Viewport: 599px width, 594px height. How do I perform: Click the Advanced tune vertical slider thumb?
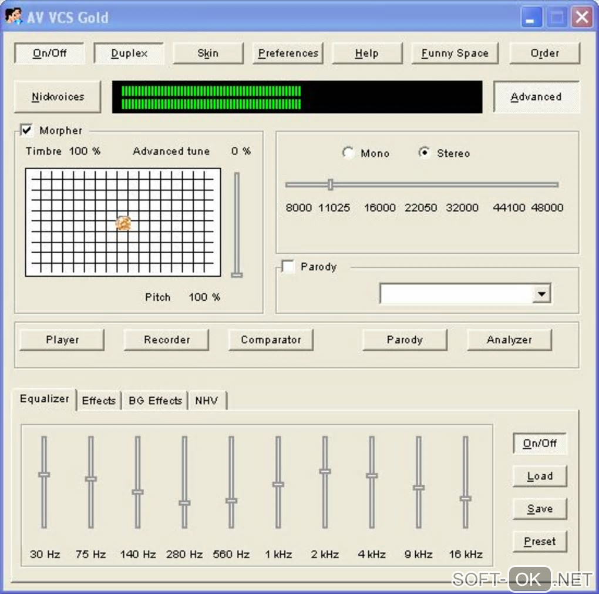237,275
